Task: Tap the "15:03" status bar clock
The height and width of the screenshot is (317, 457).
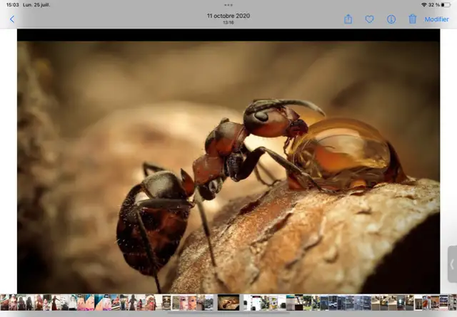Action: point(13,5)
